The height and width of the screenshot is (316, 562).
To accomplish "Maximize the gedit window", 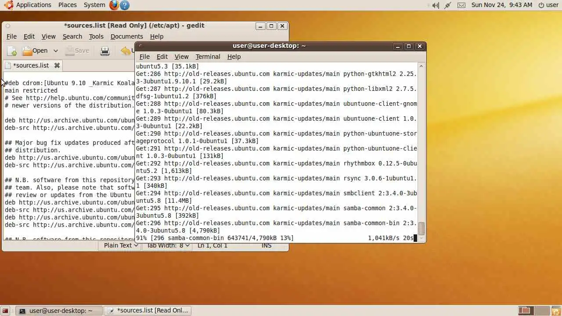I will 271,26.
